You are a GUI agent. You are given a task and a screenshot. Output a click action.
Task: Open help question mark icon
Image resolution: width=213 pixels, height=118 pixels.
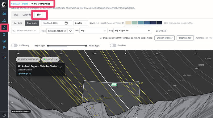pos(4,115)
